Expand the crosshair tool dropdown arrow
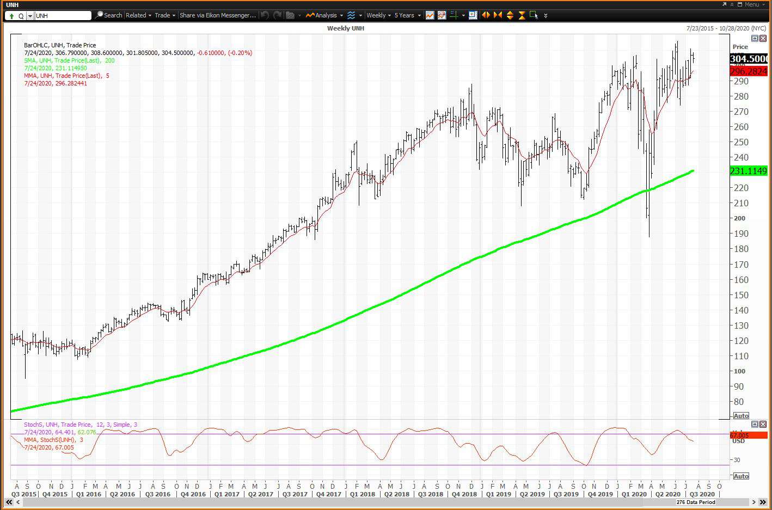Screen dimensions: 772x510 tap(463, 15)
